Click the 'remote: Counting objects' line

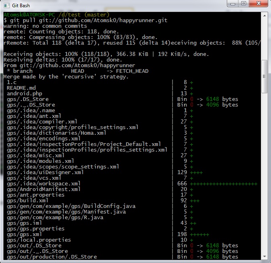pyautogui.click(x=61, y=32)
